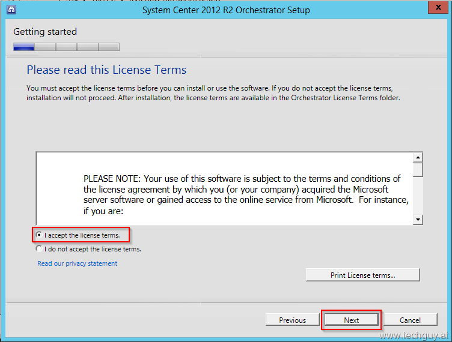Click the 'Getting started' step label
Viewport: 452px width, 342px height.
45,32
